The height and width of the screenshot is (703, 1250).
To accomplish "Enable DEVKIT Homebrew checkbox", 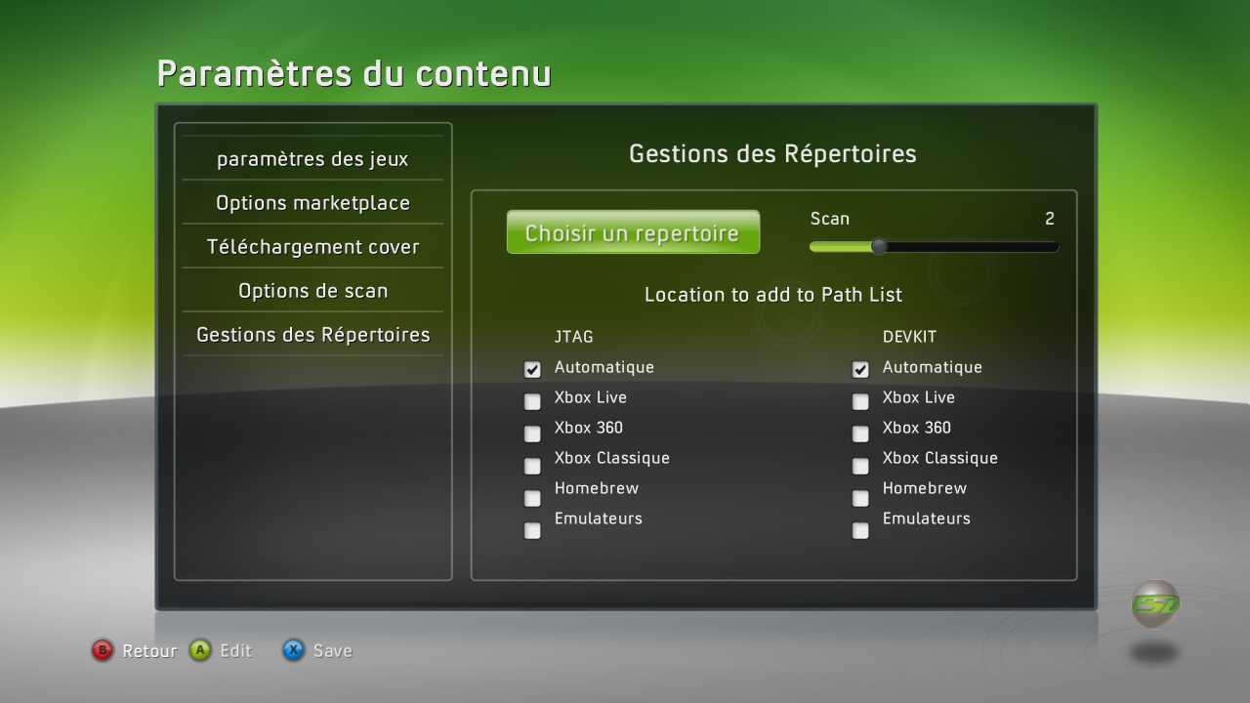I will 860,498.
